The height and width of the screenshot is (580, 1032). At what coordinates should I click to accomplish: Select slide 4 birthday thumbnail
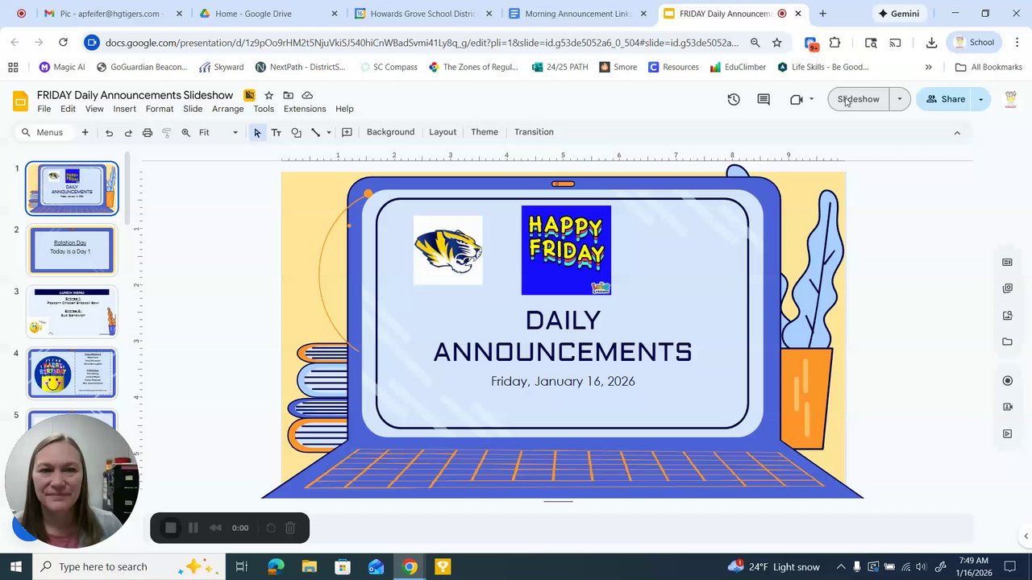[x=72, y=373]
